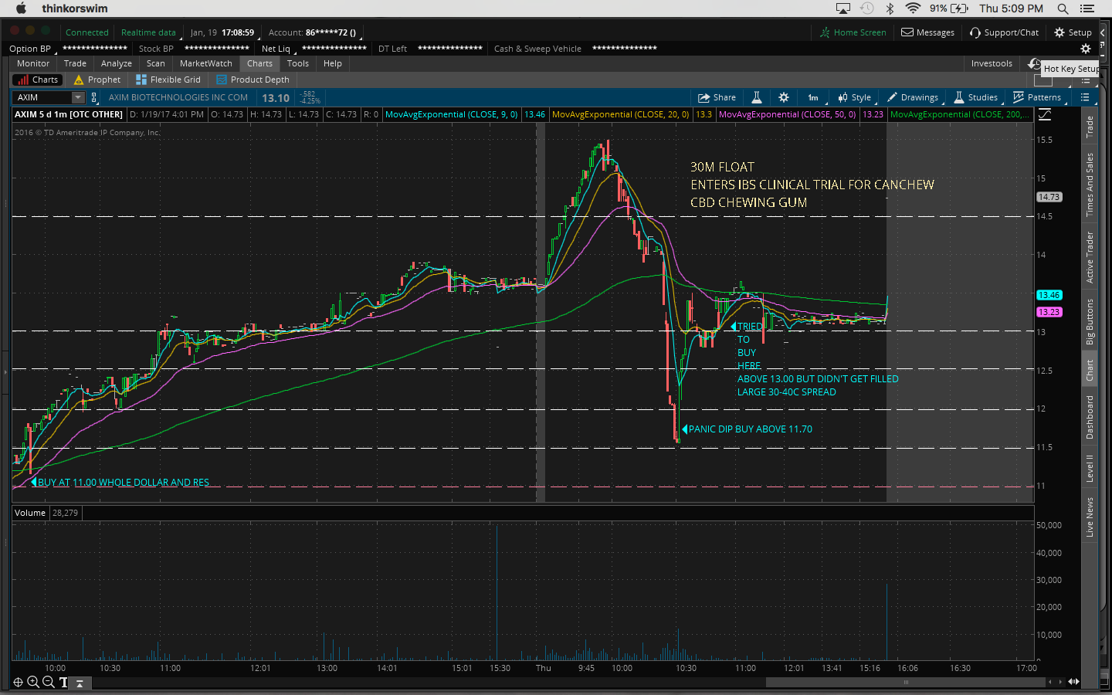
Task: Switch to the Trade tab
Action: [x=75, y=63]
